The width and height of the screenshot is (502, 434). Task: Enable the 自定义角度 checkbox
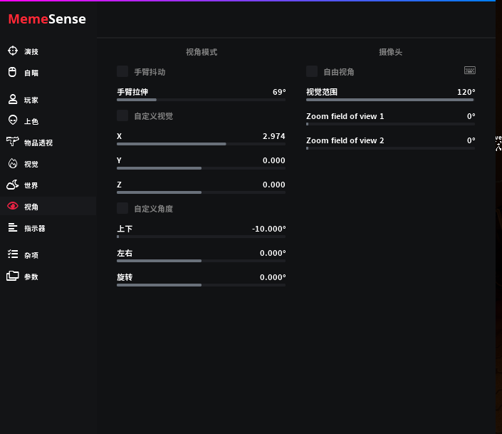(122, 208)
